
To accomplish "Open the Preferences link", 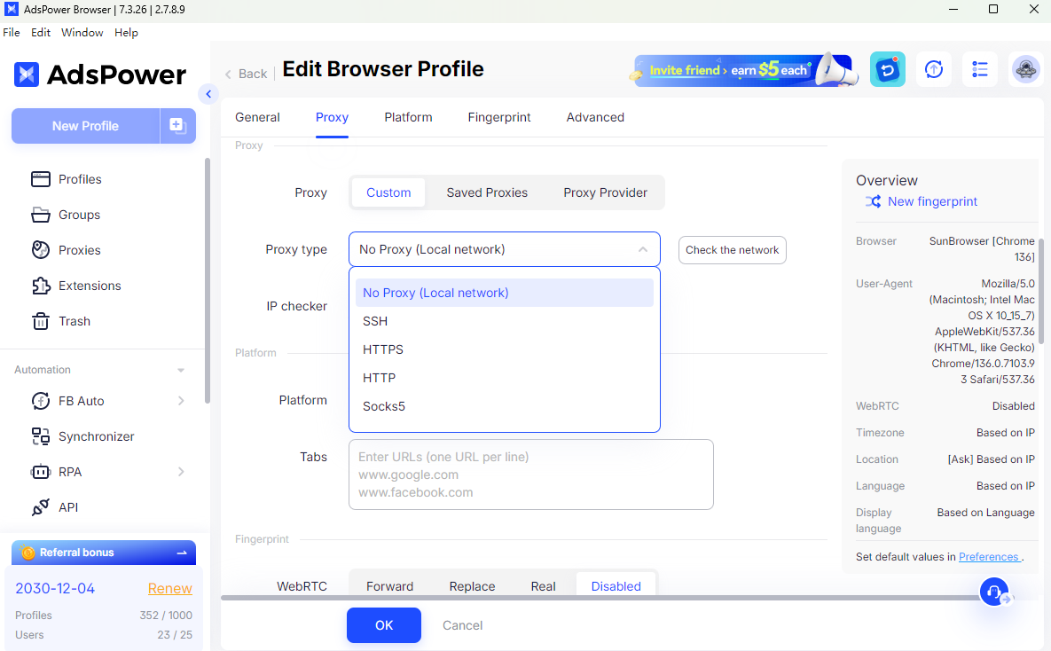I will pos(989,556).
